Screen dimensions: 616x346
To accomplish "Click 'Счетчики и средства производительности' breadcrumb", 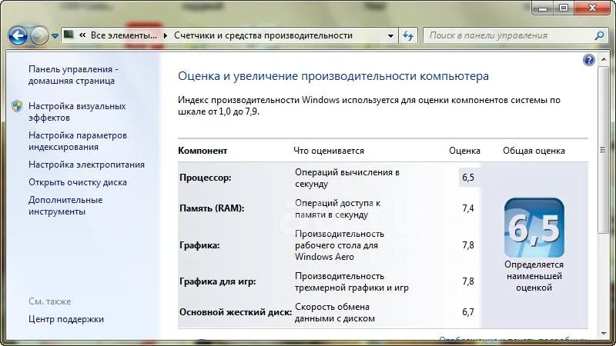I will 263,35.
